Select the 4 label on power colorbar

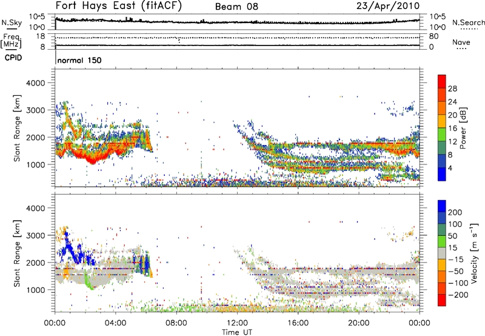(450, 168)
